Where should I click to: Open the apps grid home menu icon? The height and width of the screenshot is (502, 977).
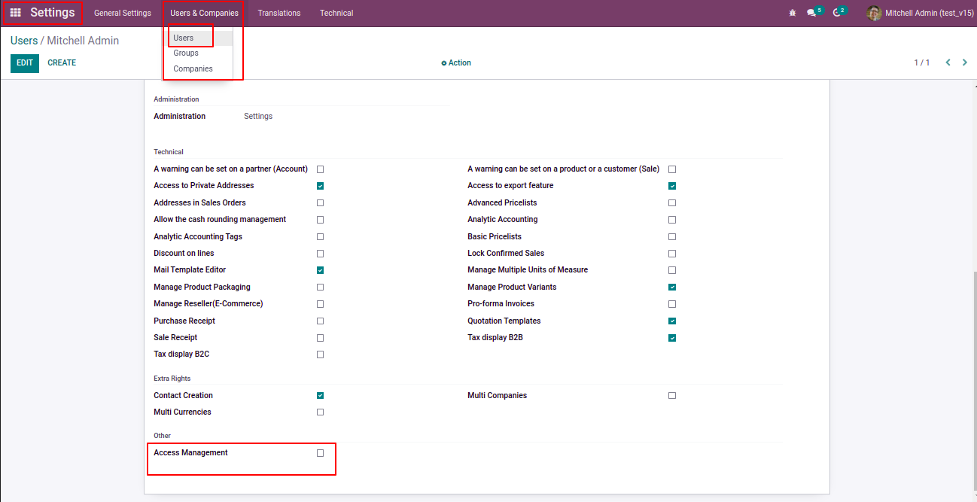pyautogui.click(x=15, y=13)
